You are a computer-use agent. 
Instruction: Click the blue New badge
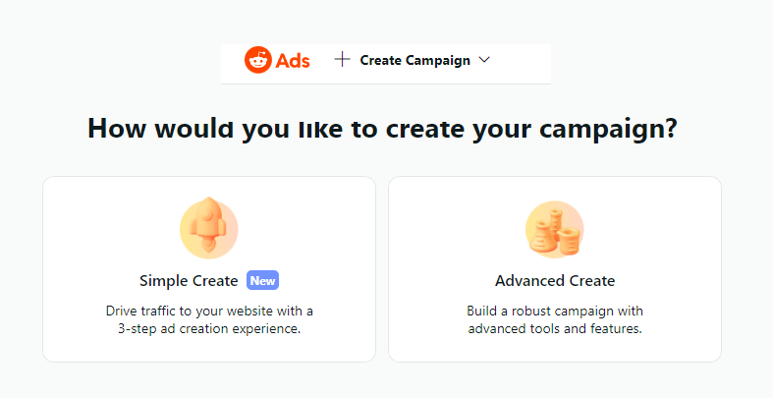click(262, 281)
